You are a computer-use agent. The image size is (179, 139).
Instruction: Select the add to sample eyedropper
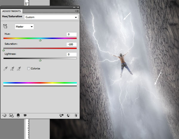[12, 69]
